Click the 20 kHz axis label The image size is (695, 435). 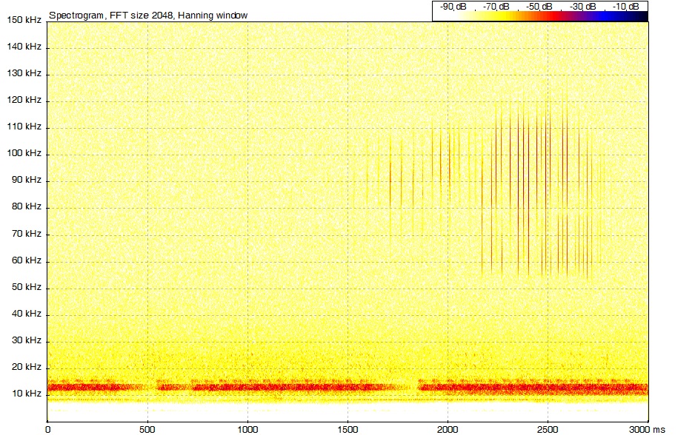pos(26,366)
